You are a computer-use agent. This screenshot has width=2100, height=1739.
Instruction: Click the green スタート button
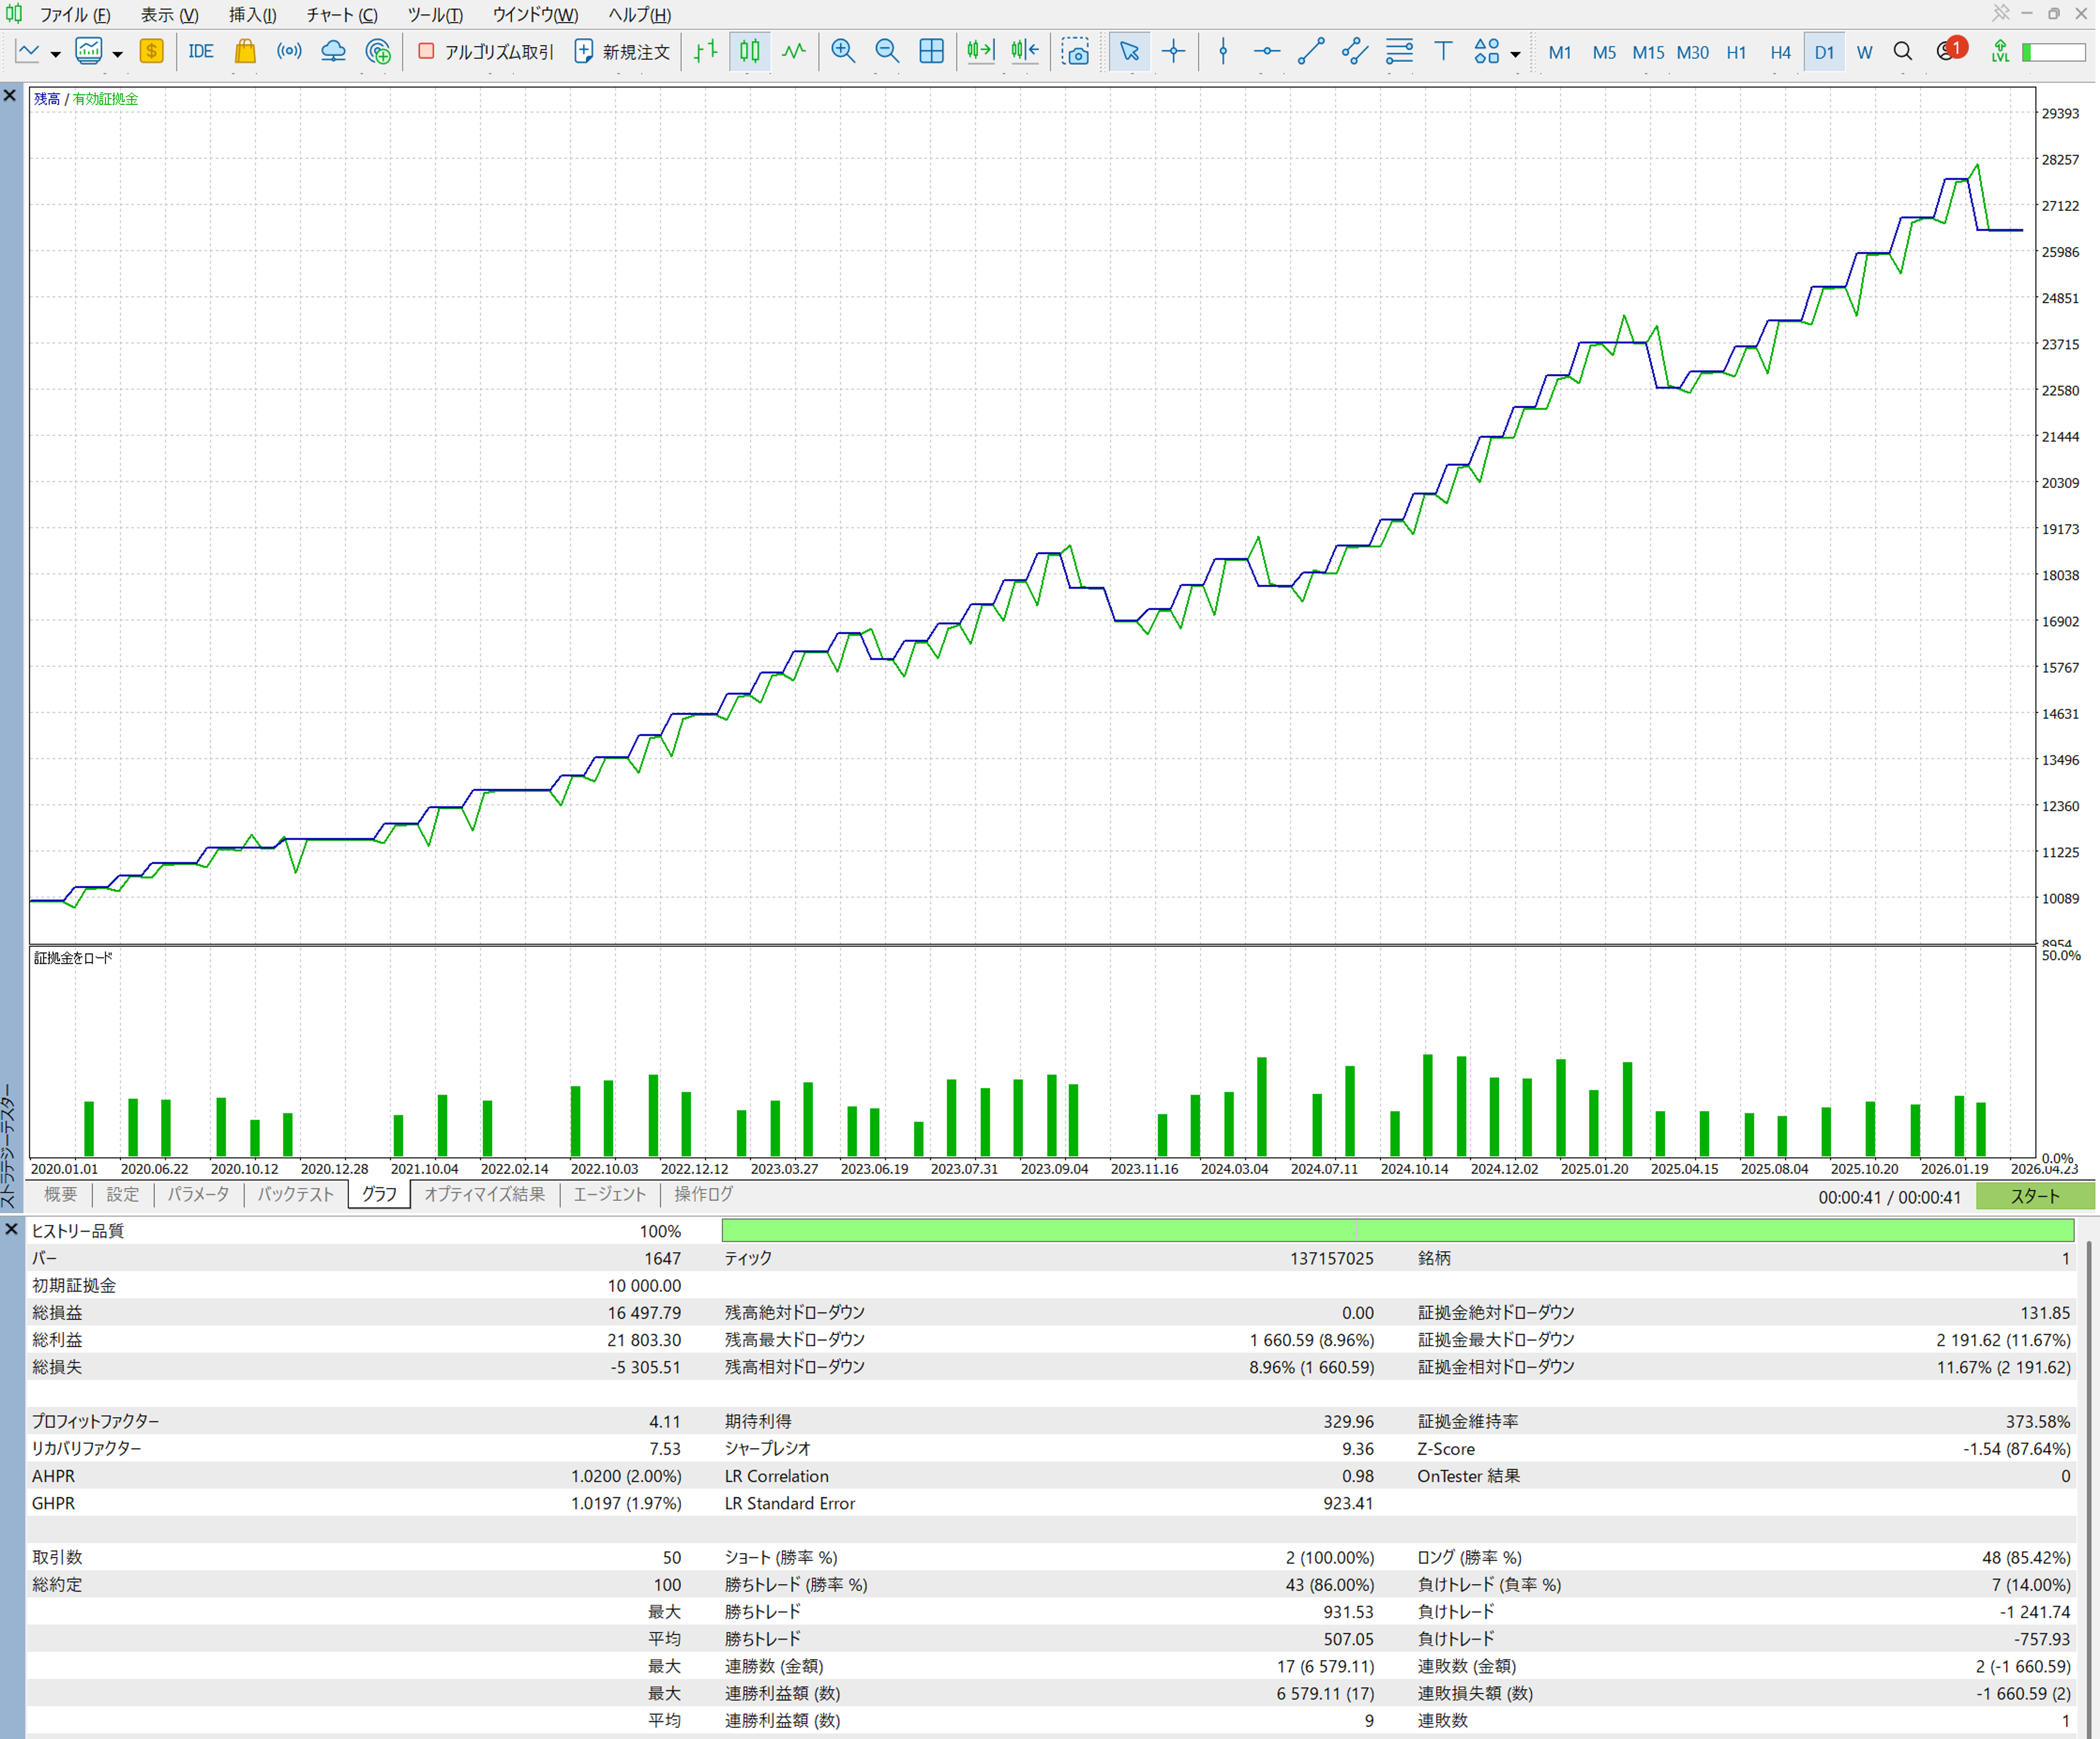(x=2035, y=1196)
